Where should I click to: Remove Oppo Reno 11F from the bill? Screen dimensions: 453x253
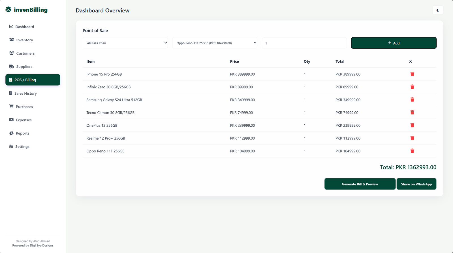click(412, 151)
